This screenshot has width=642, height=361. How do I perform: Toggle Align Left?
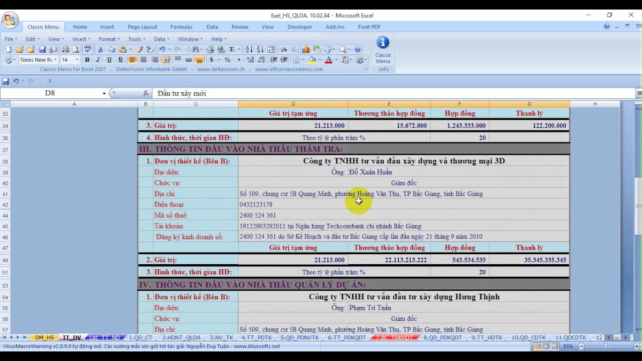[x=132, y=60]
